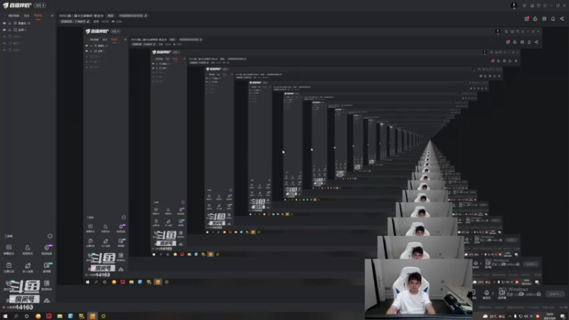Open the mail inbox icon in title bar

coord(532,6)
